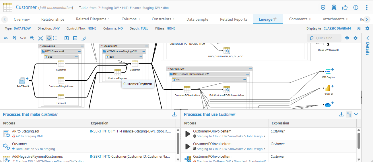
Task: Click the certification ribbon icon in header
Action: (334, 7)
